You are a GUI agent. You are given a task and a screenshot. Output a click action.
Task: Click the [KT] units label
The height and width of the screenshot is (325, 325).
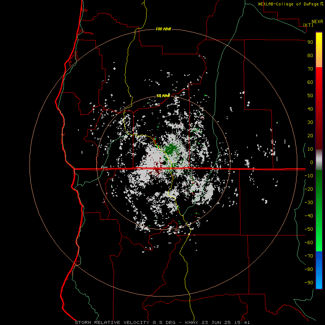coord(308,25)
